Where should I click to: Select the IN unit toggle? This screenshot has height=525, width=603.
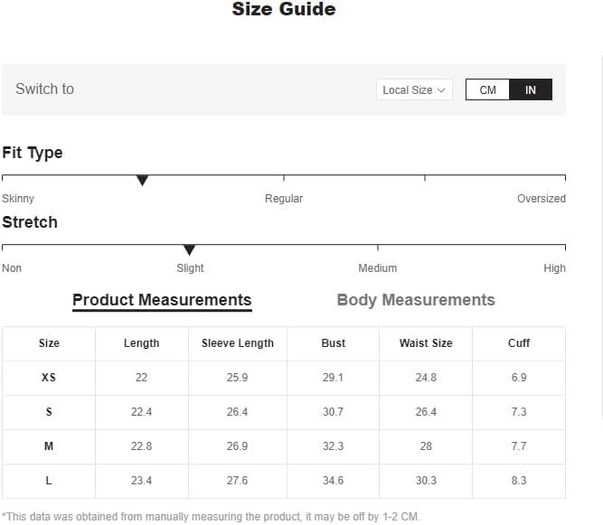[x=531, y=89]
